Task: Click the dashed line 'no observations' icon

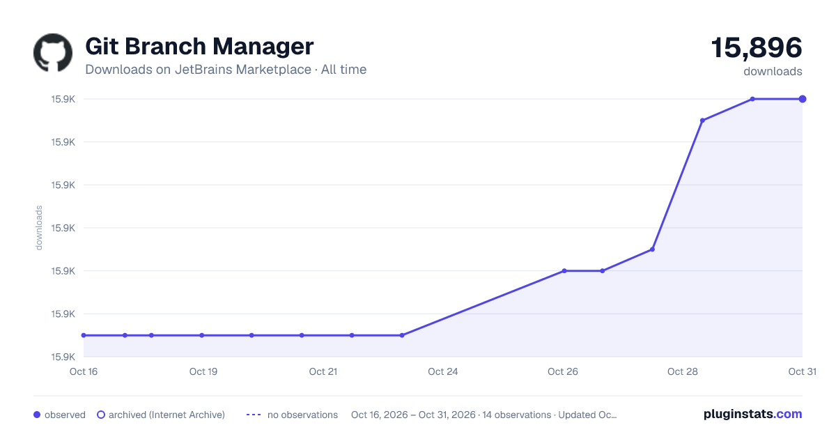Action: coord(254,415)
